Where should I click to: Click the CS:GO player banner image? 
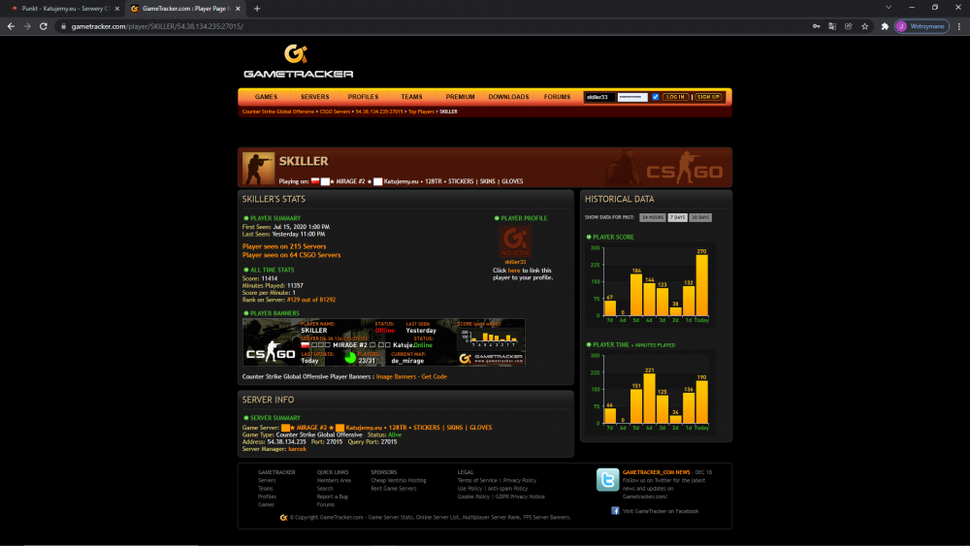tap(383, 342)
